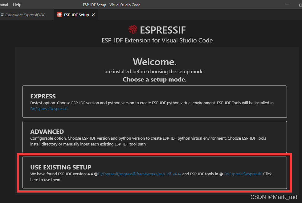The width and height of the screenshot is (302, 203).
Task: Click 'ESP-IDF Extension for Visual Studio Code' subtitle
Action: click(157, 40)
